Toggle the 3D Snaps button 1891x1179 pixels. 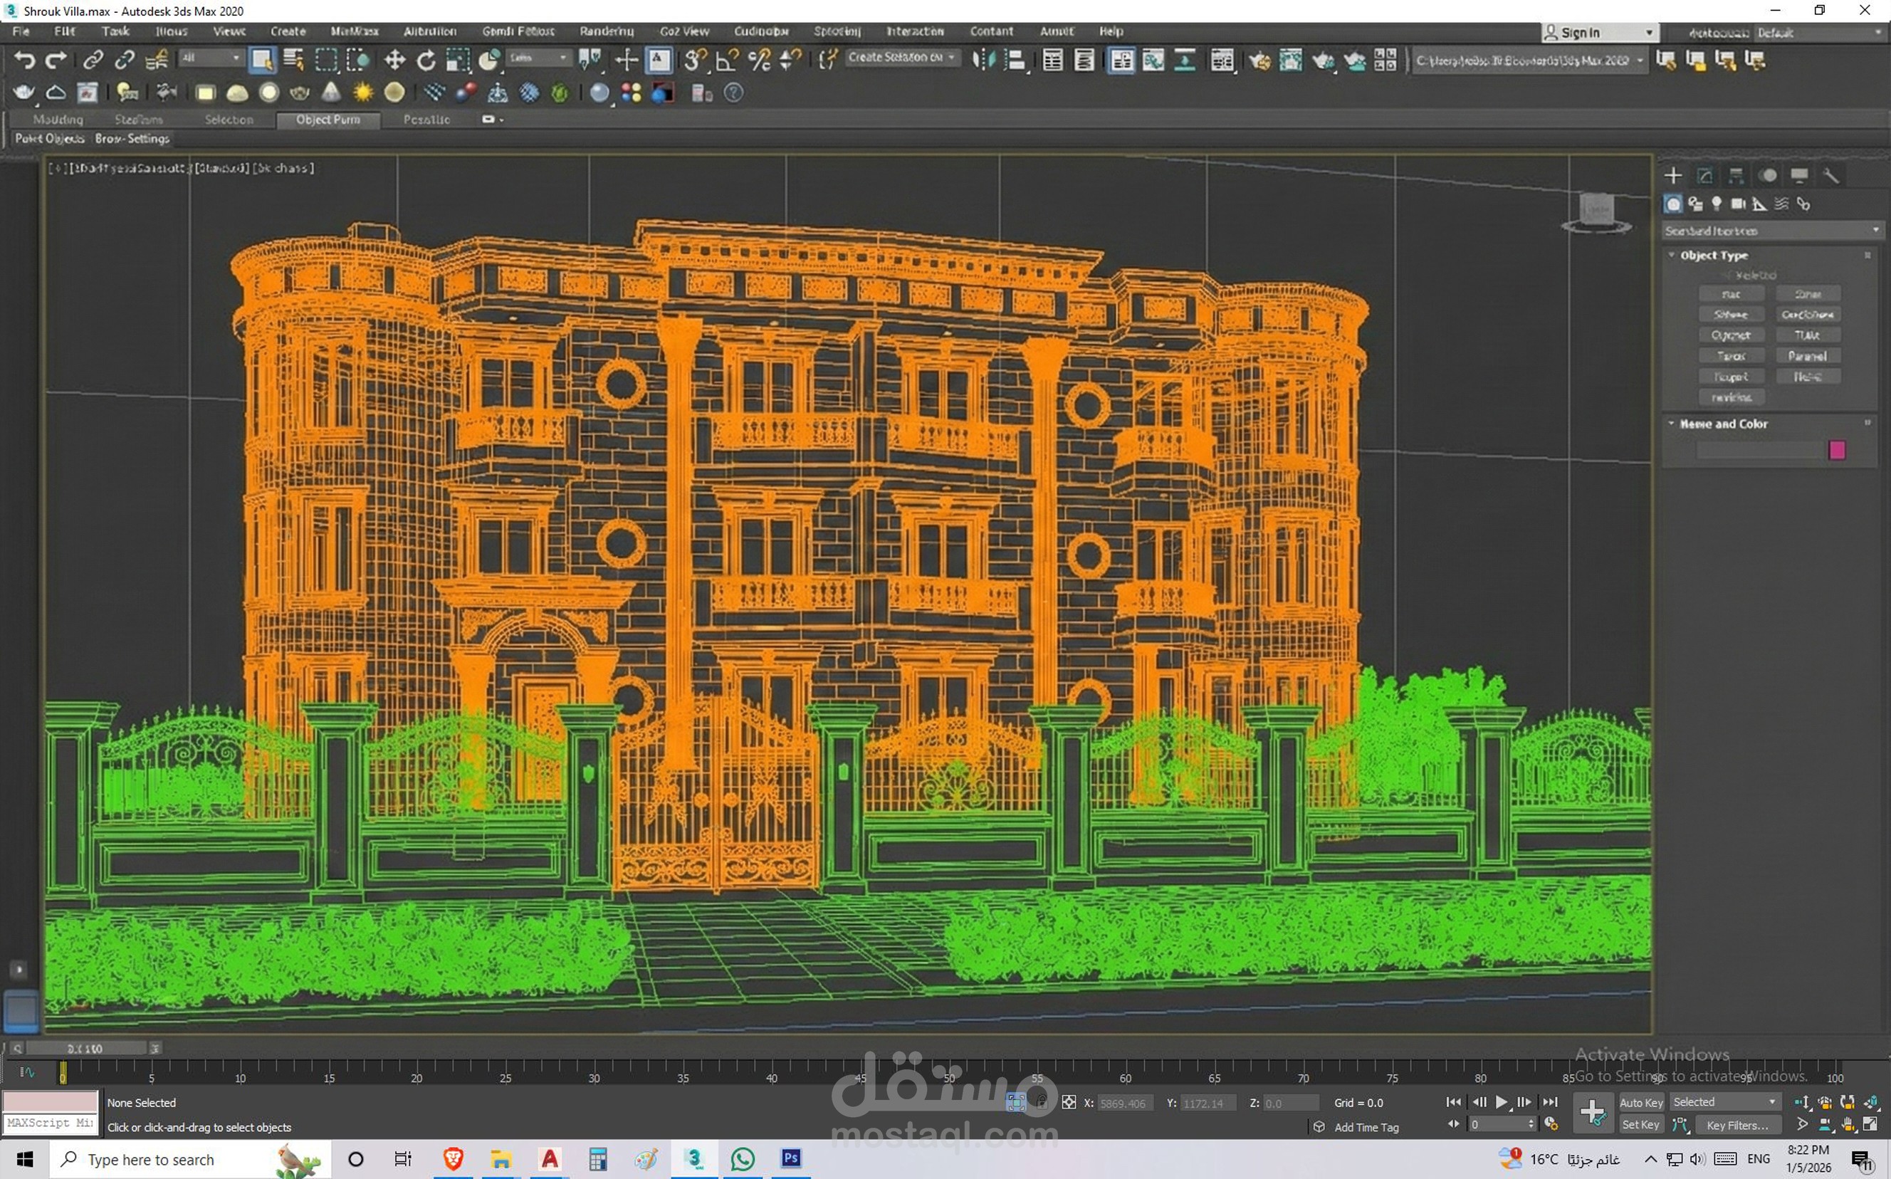[694, 60]
